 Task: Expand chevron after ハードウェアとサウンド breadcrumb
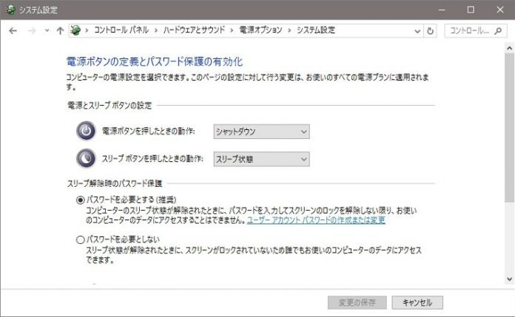click(x=232, y=30)
